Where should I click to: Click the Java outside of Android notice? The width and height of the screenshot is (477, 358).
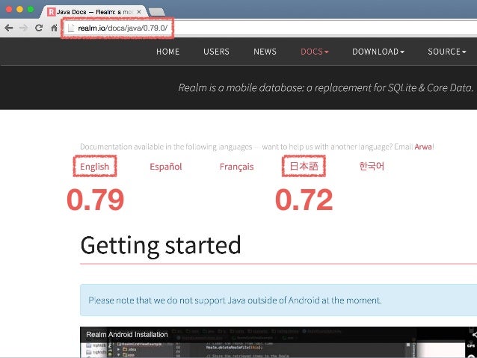coord(278,300)
